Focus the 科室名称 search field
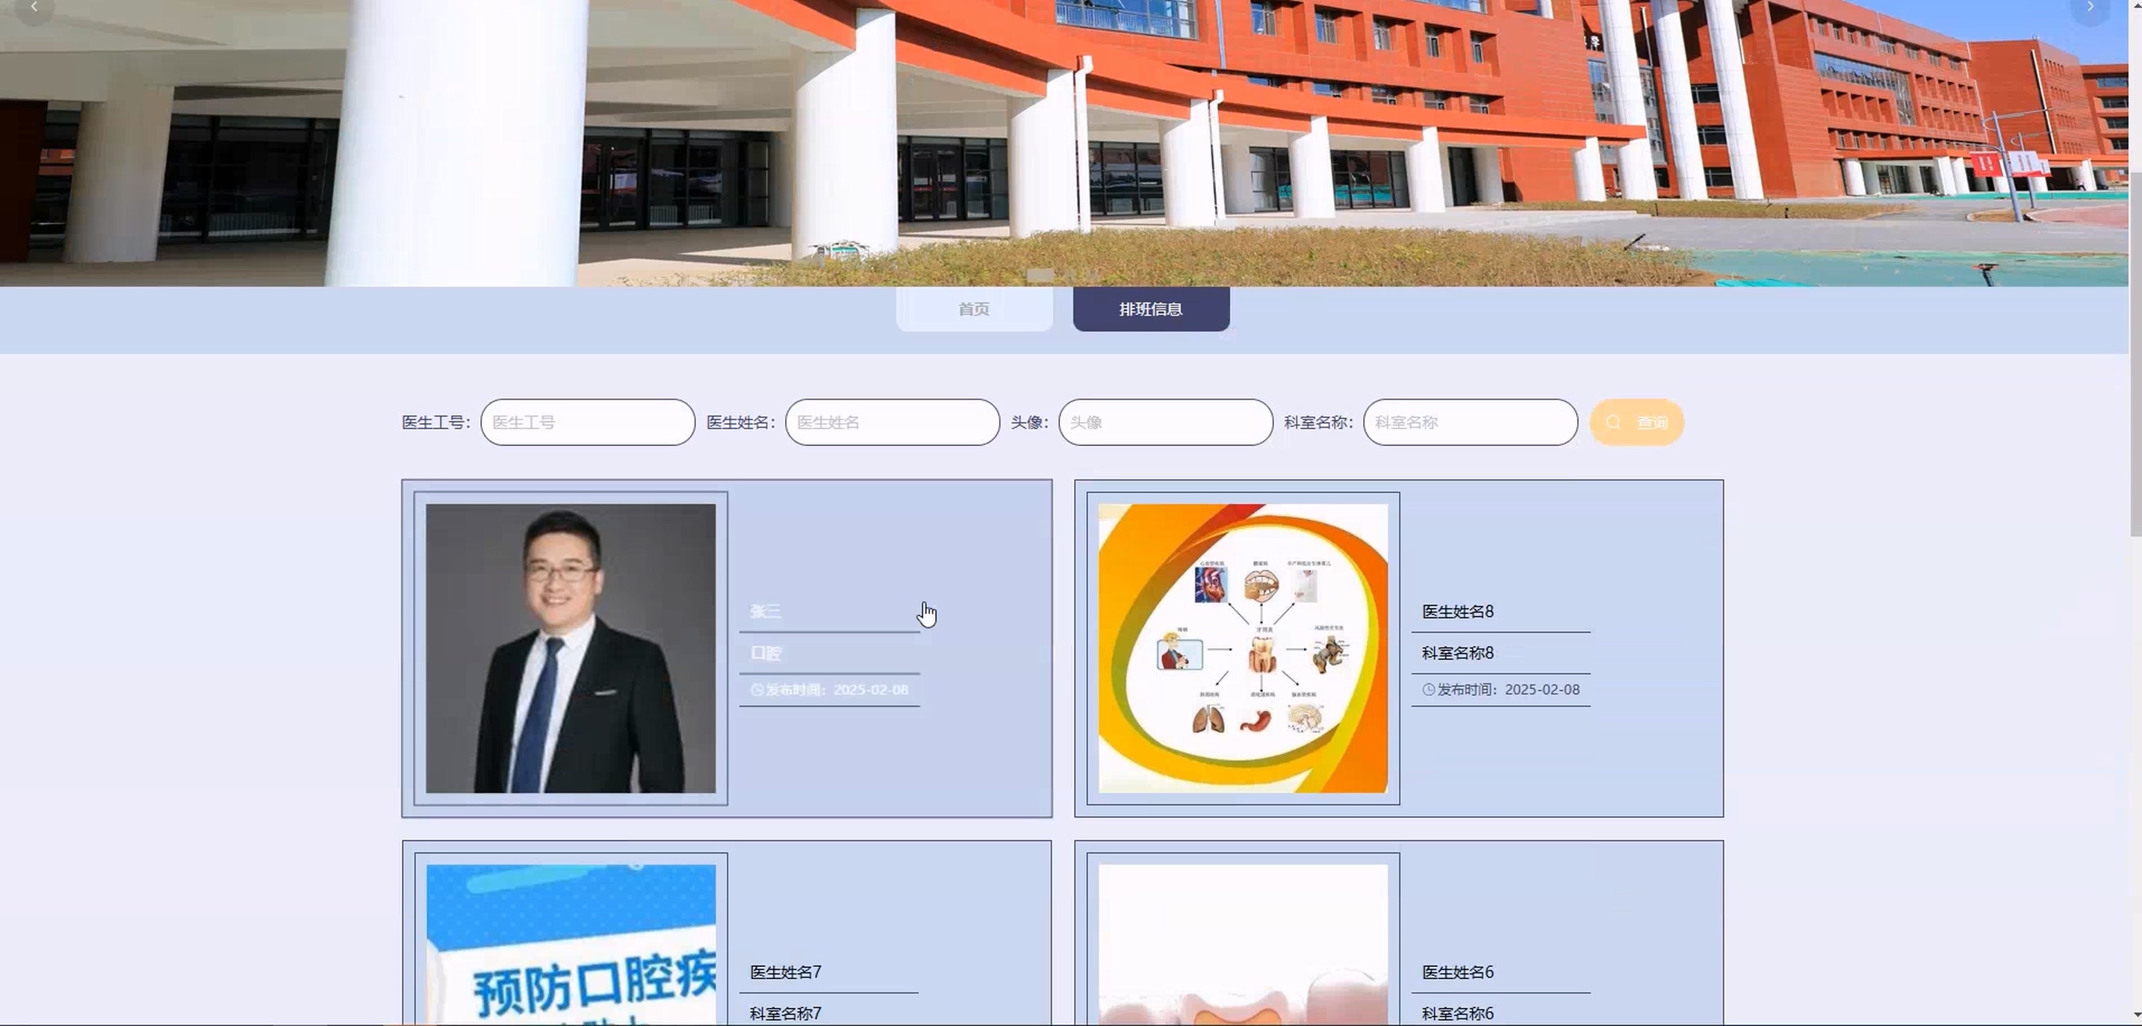The height and width of the screenshot is (1026, 2142). click(1469, 423)
